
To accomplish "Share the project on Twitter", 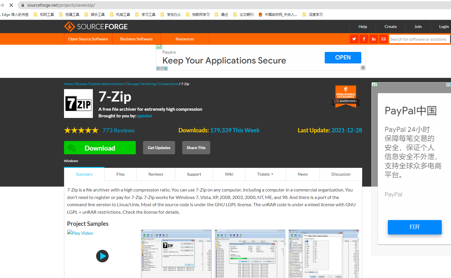I will click(x=354, y=39).
